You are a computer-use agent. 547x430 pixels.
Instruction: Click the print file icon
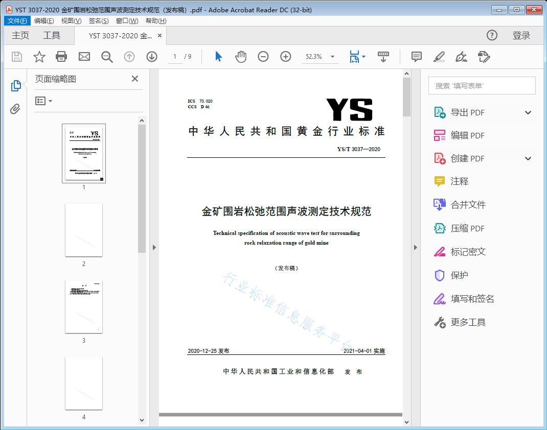[x=61, y=57]
